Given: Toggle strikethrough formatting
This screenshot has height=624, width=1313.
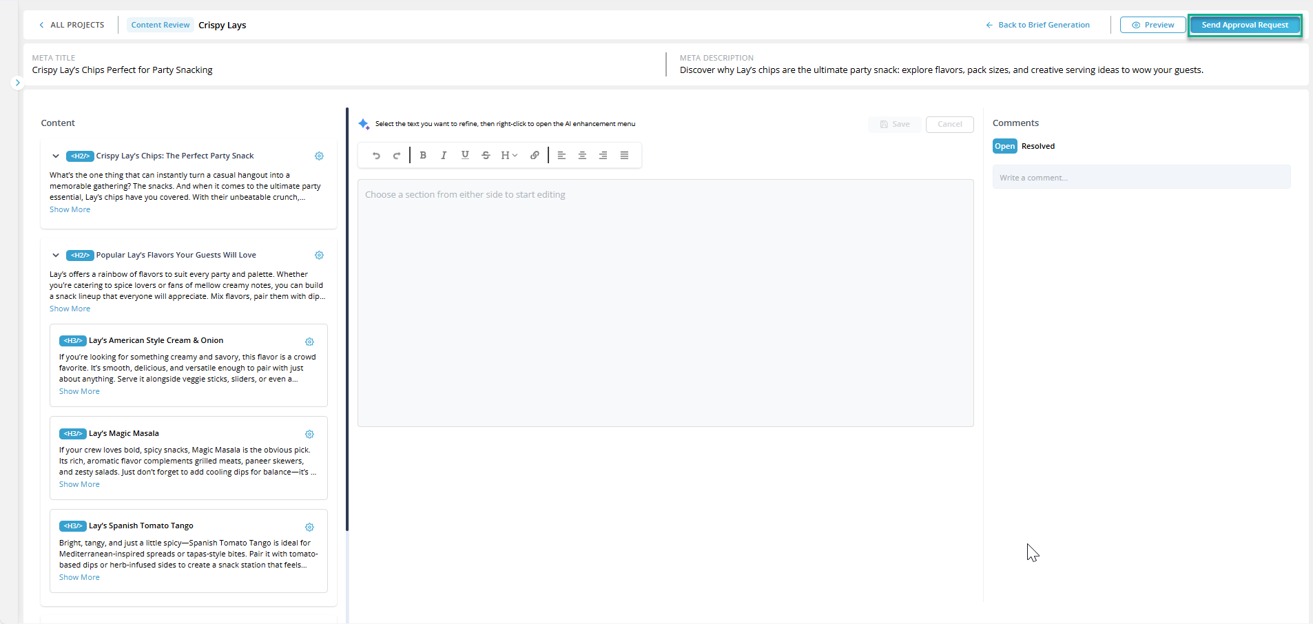Looking at the screenshot, I should (x=486, y=156).
